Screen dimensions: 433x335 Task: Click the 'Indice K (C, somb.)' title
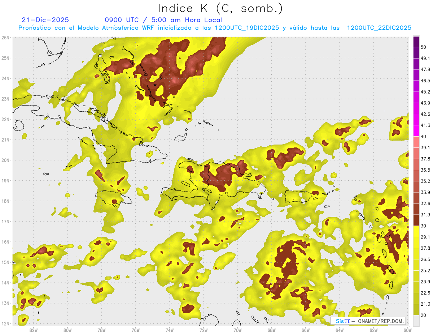(220, 8)
